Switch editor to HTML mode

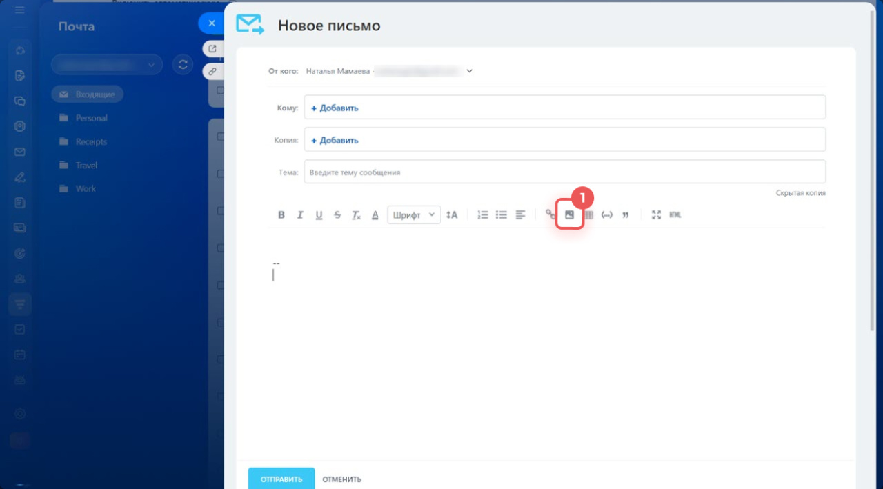pyautogui.click(x=675, y=215)
